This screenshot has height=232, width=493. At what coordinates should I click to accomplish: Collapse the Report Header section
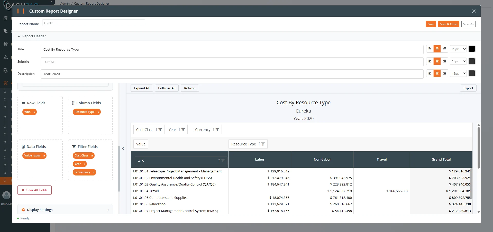click(x=19, y=36)
